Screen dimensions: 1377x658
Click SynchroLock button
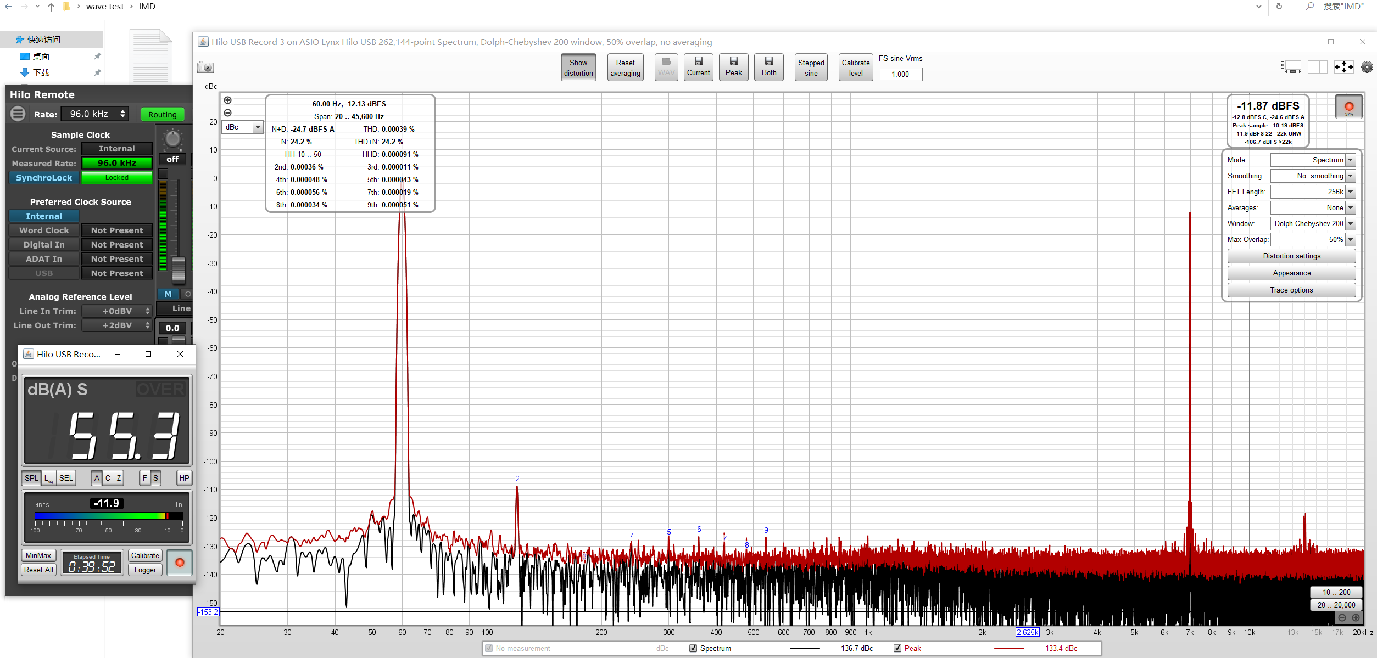[44, 178]
